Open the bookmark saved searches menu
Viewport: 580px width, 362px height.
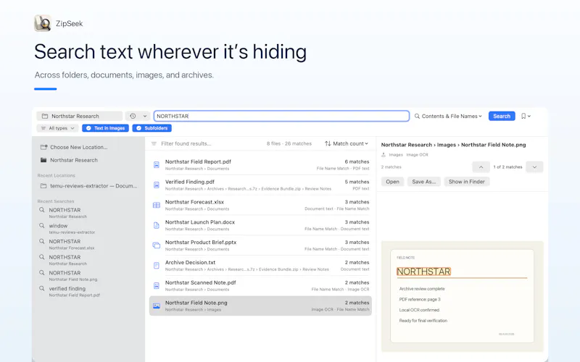[526, 116]
